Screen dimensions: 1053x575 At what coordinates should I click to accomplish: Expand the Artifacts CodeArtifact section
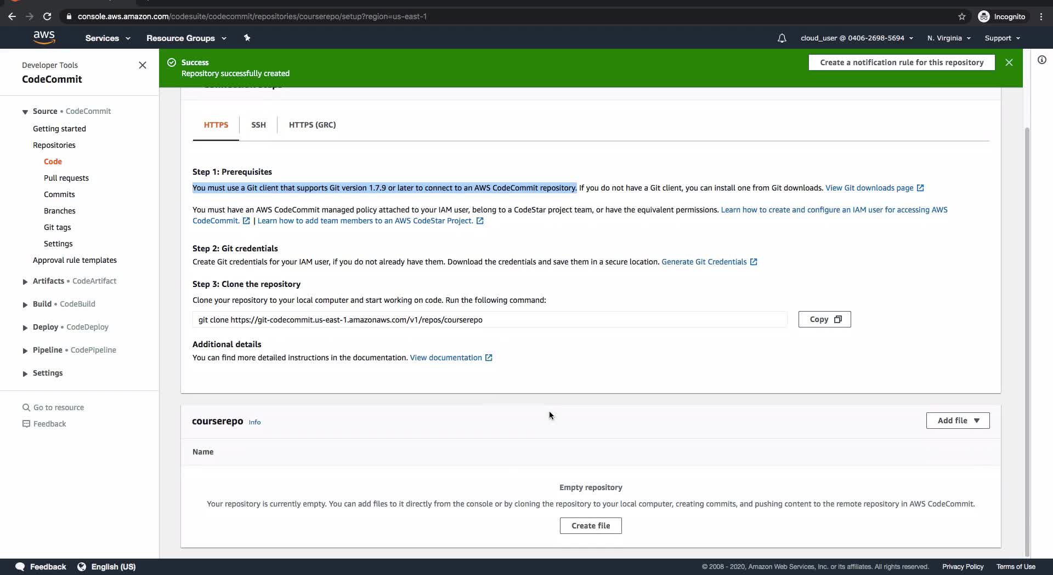click(25, 281)
